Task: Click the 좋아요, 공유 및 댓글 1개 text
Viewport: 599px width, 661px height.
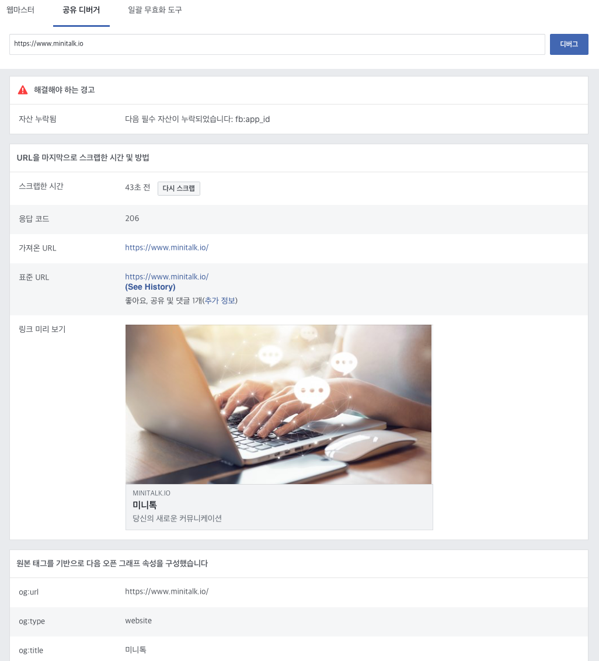Action: click(x=163, y=301)
